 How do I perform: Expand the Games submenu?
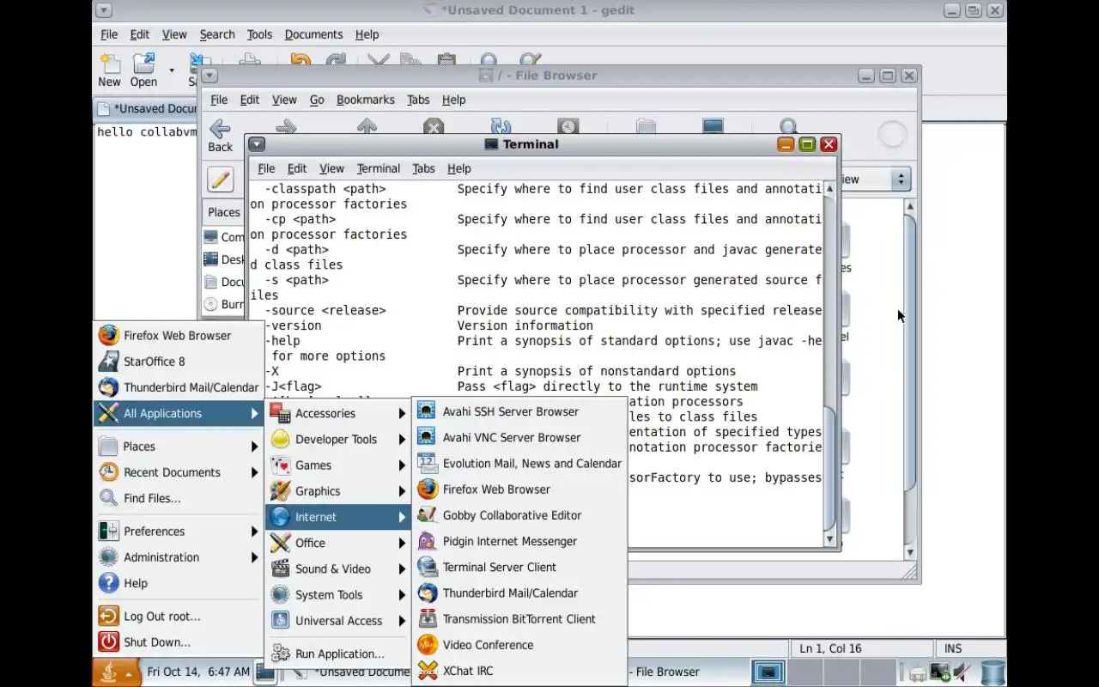point(338,465)
